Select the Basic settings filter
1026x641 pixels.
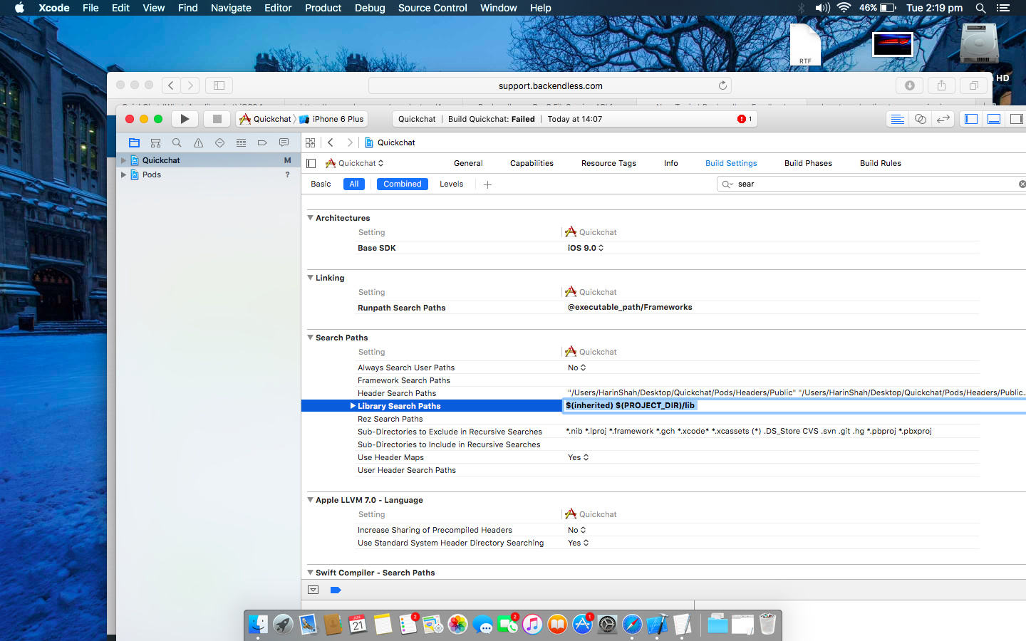[x=321, y=184]
